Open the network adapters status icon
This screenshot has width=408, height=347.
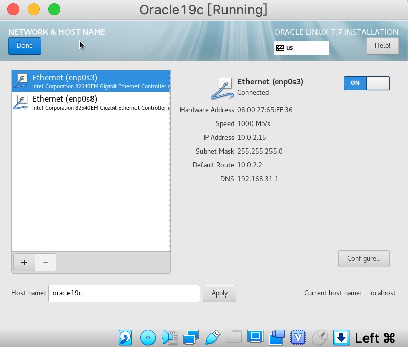pos(191,337)
